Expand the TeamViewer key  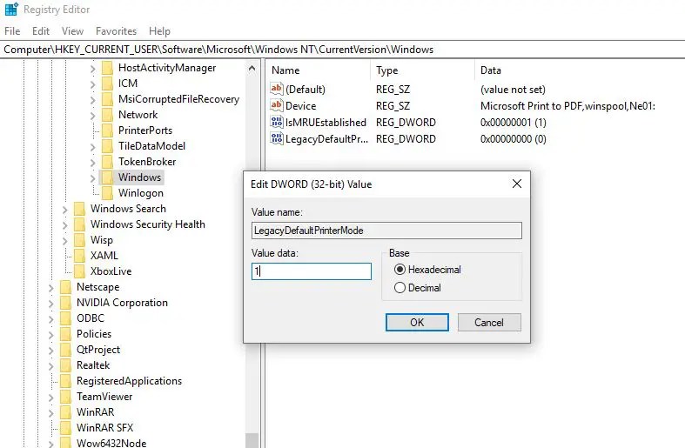50,398
